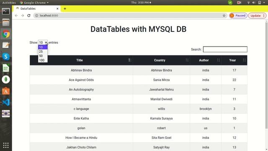Image resolution: width=268 pixels, height=151 pixels.
Task: Click the screen recorder tray icon
Action: (239, 3)
